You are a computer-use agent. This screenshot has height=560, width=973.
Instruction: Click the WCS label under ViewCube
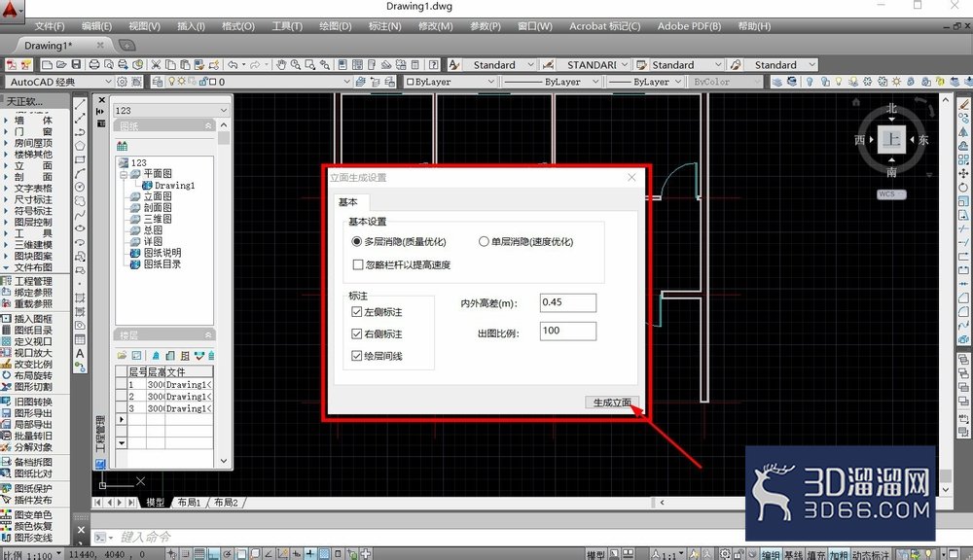[x=891, y=194]
